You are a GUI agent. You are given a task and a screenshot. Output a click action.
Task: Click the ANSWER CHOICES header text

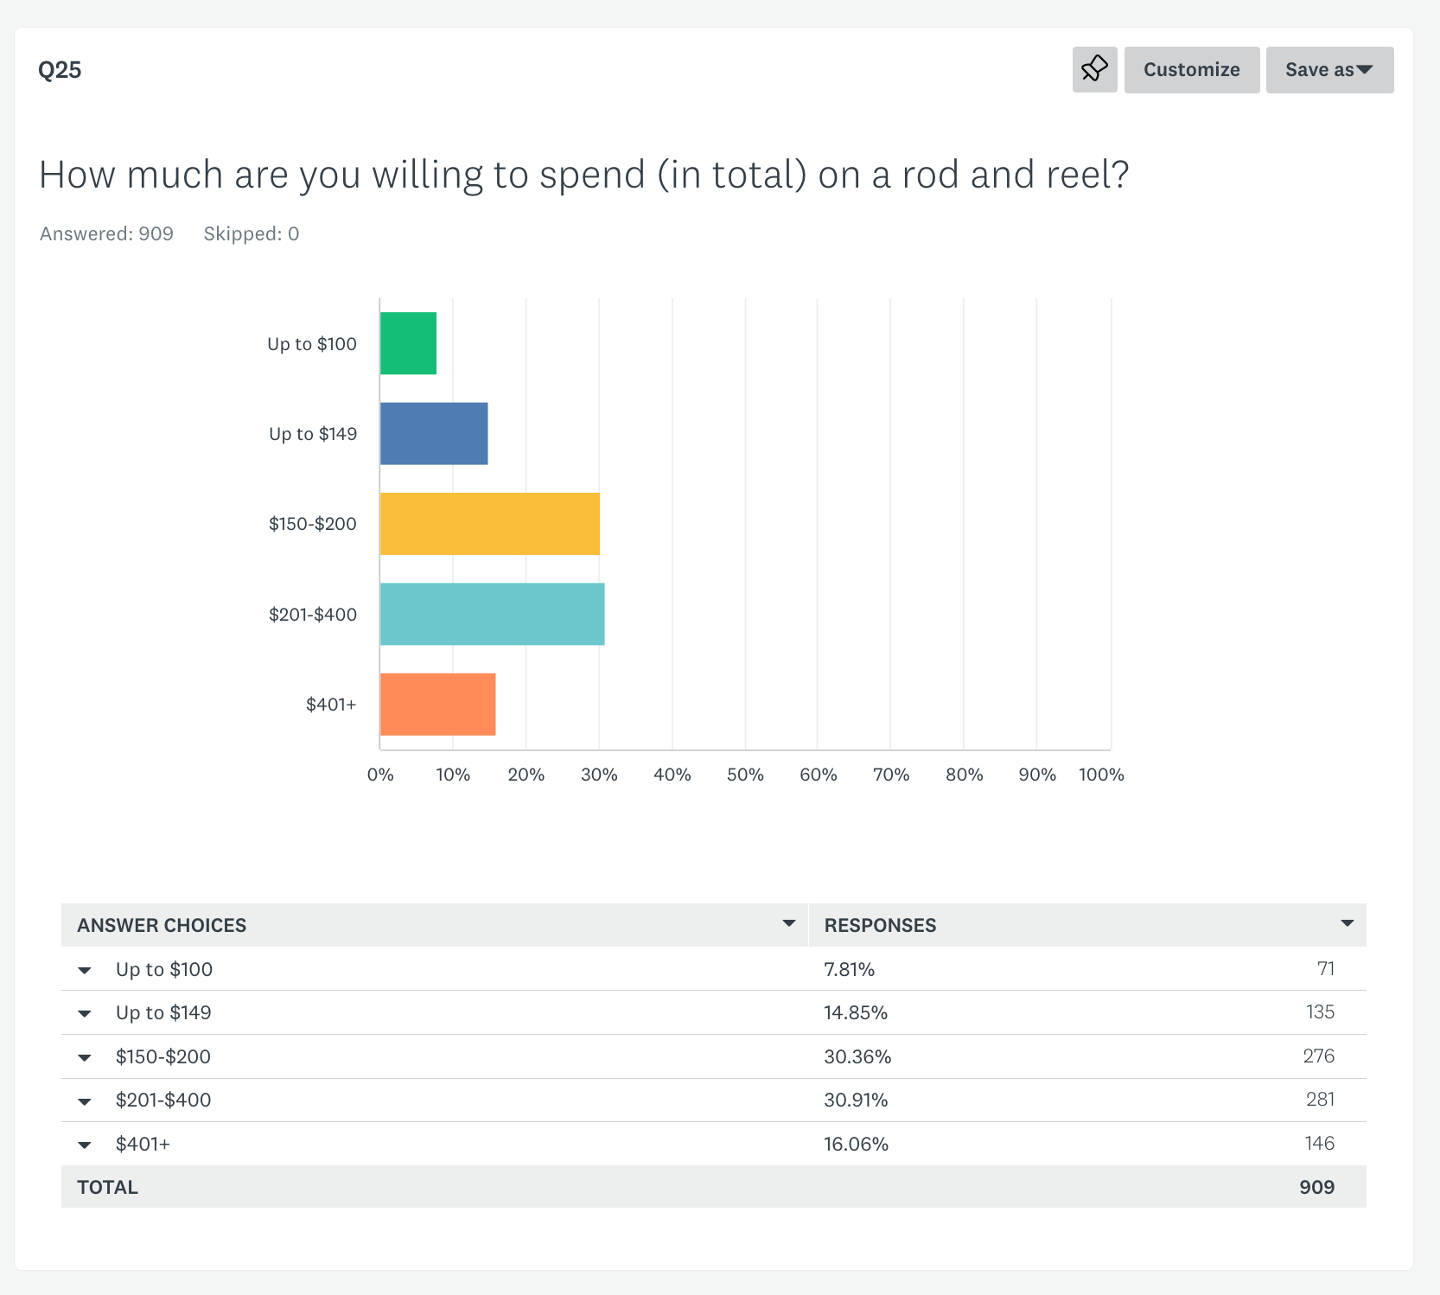click(162, 925)
